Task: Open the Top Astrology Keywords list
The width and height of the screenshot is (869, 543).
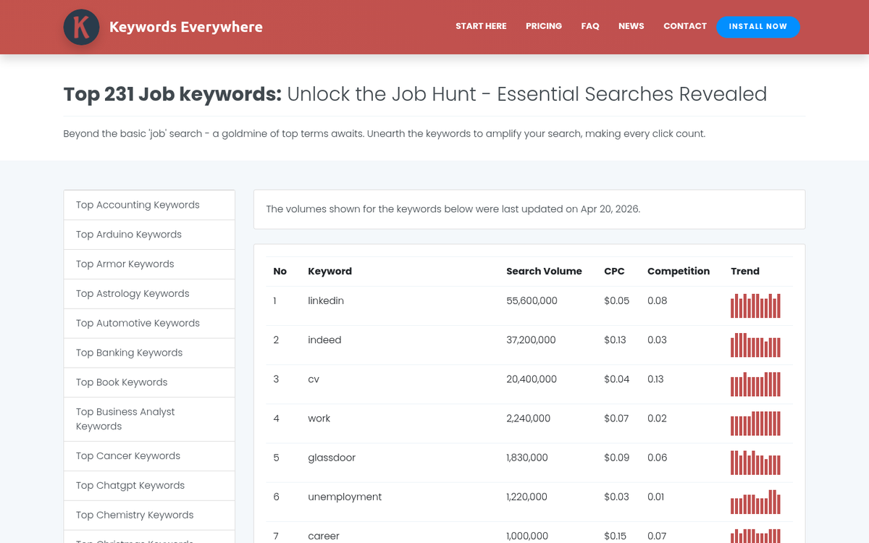Action: [133, 293]
